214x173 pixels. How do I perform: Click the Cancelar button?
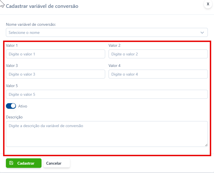coord(57,163)
